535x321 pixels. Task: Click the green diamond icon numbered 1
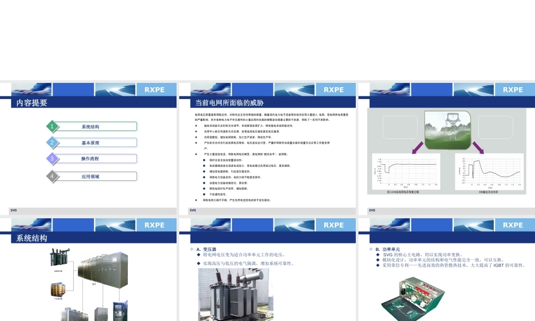pos(52,127)
